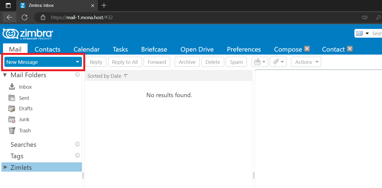Viewport: 382px width, 188px height.
Task: Click the Delete button
Action: 213,62
